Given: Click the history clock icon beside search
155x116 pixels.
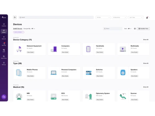Looking at the screenshot, I should click(15, 17).
